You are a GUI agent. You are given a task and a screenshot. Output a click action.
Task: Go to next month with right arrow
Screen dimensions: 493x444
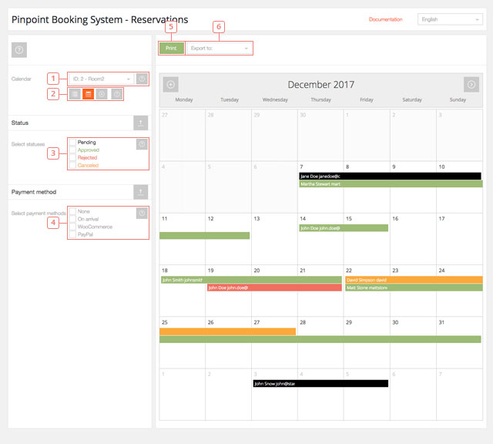[471, 85]
